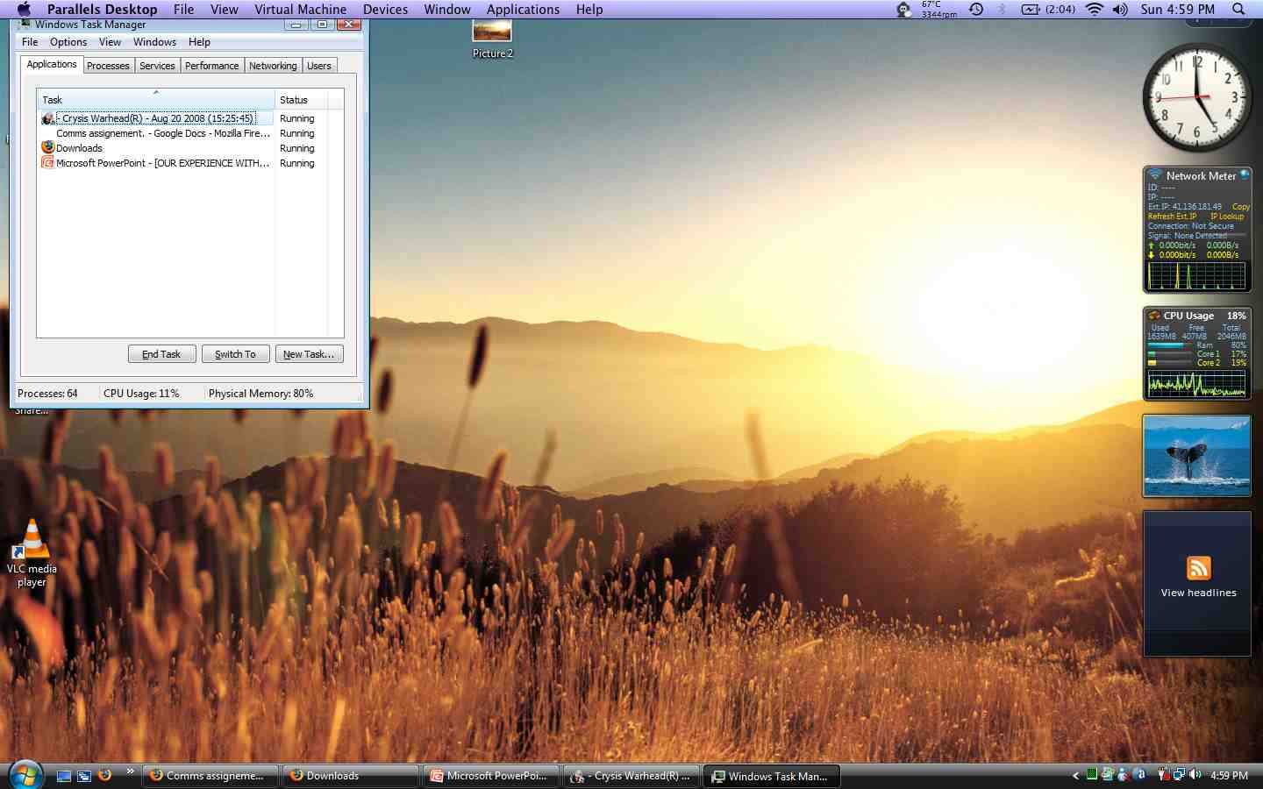Open the Virtual Machine menu
Screen dimensions: 1263x789
click(300, 9)
